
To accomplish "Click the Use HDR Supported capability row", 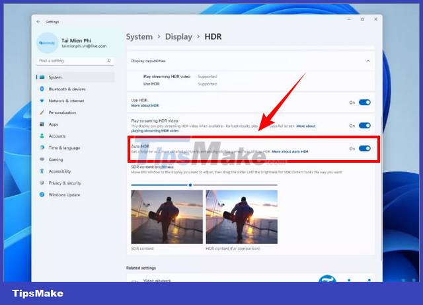I will [x=180, y=84].
